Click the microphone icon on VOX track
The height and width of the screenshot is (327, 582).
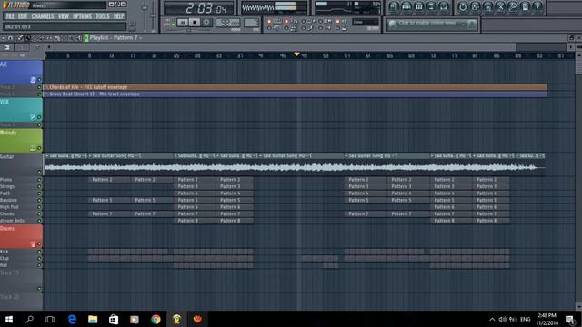[33, 117]
